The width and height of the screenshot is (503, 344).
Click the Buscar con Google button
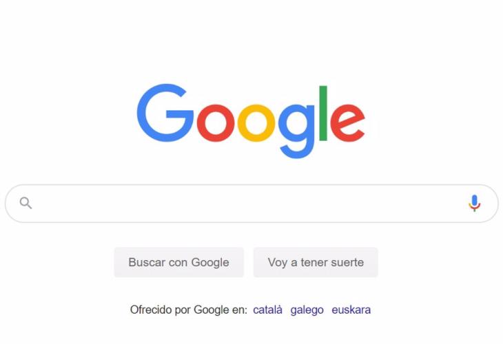point(179,262)
